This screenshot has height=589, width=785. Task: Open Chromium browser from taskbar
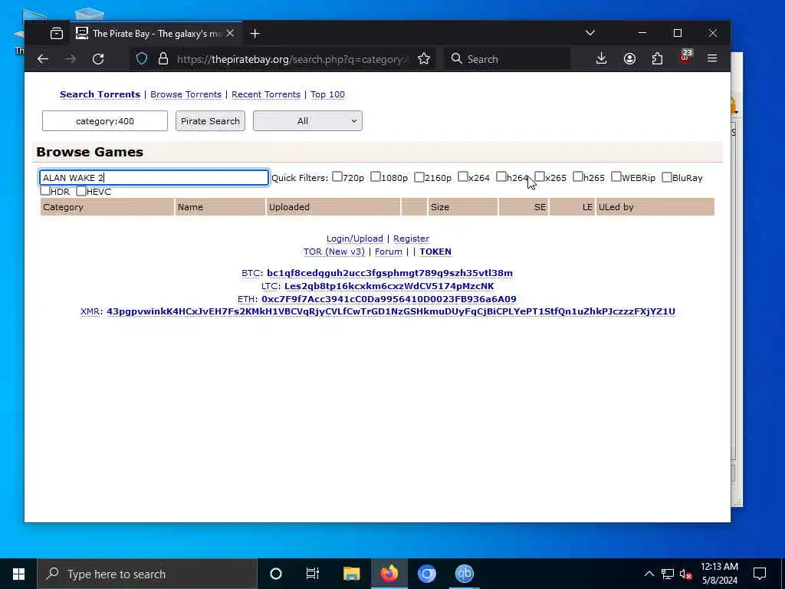point(427,574)
